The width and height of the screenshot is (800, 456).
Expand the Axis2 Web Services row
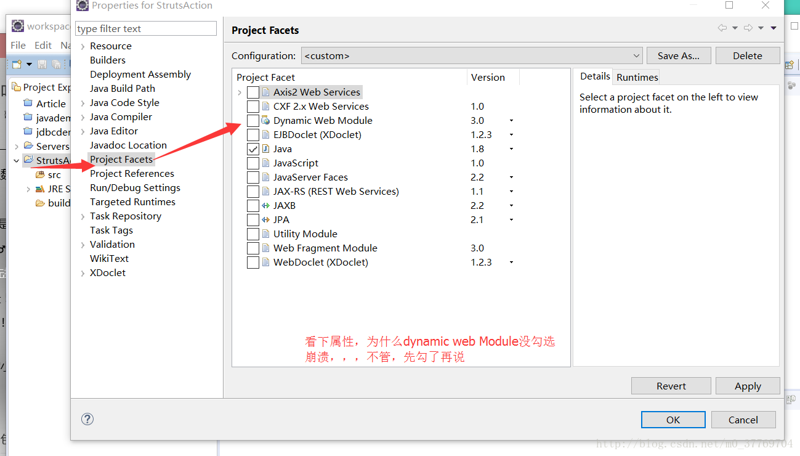[240, 92]
